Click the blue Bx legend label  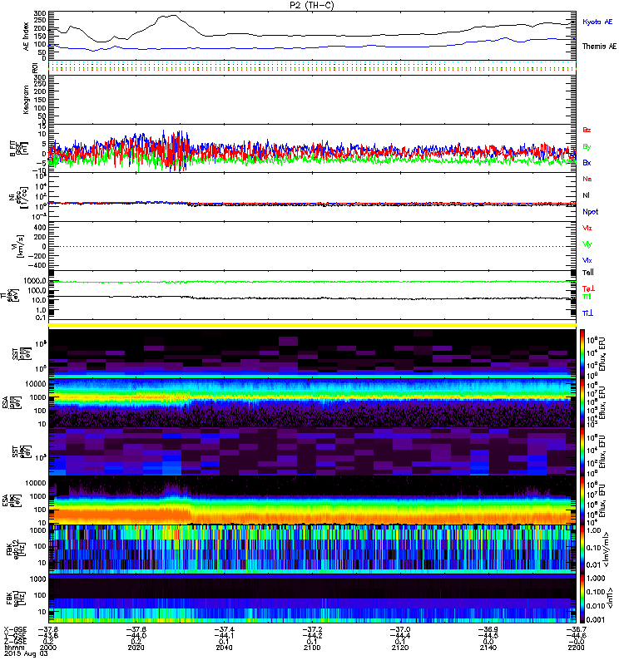(x=587, y=162)
